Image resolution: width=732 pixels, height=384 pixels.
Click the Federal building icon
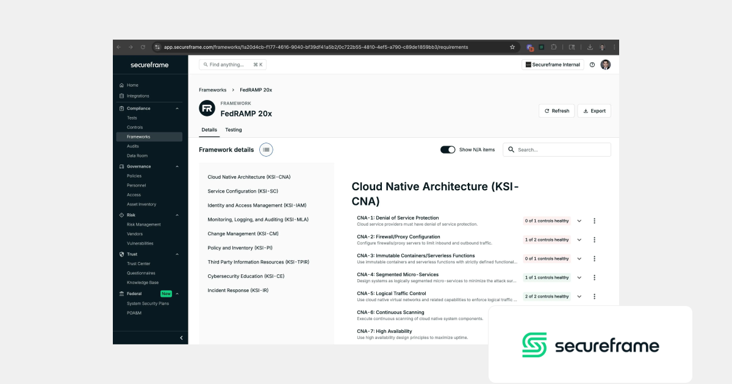[x=122, y=294]
